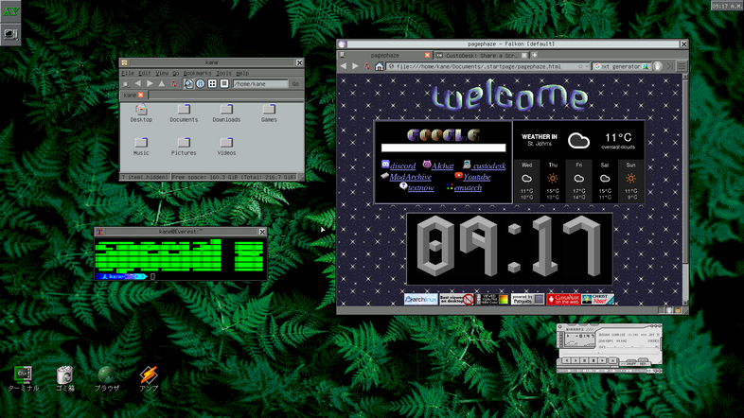Click the /home/kane path field
This screenshot has width=744, height=418.
[260, 84]
